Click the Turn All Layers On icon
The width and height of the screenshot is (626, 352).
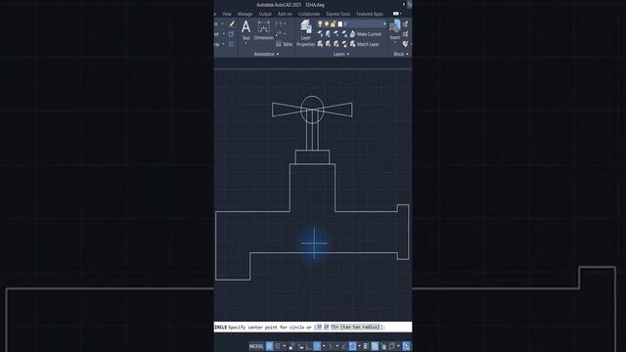click(320, 44)
